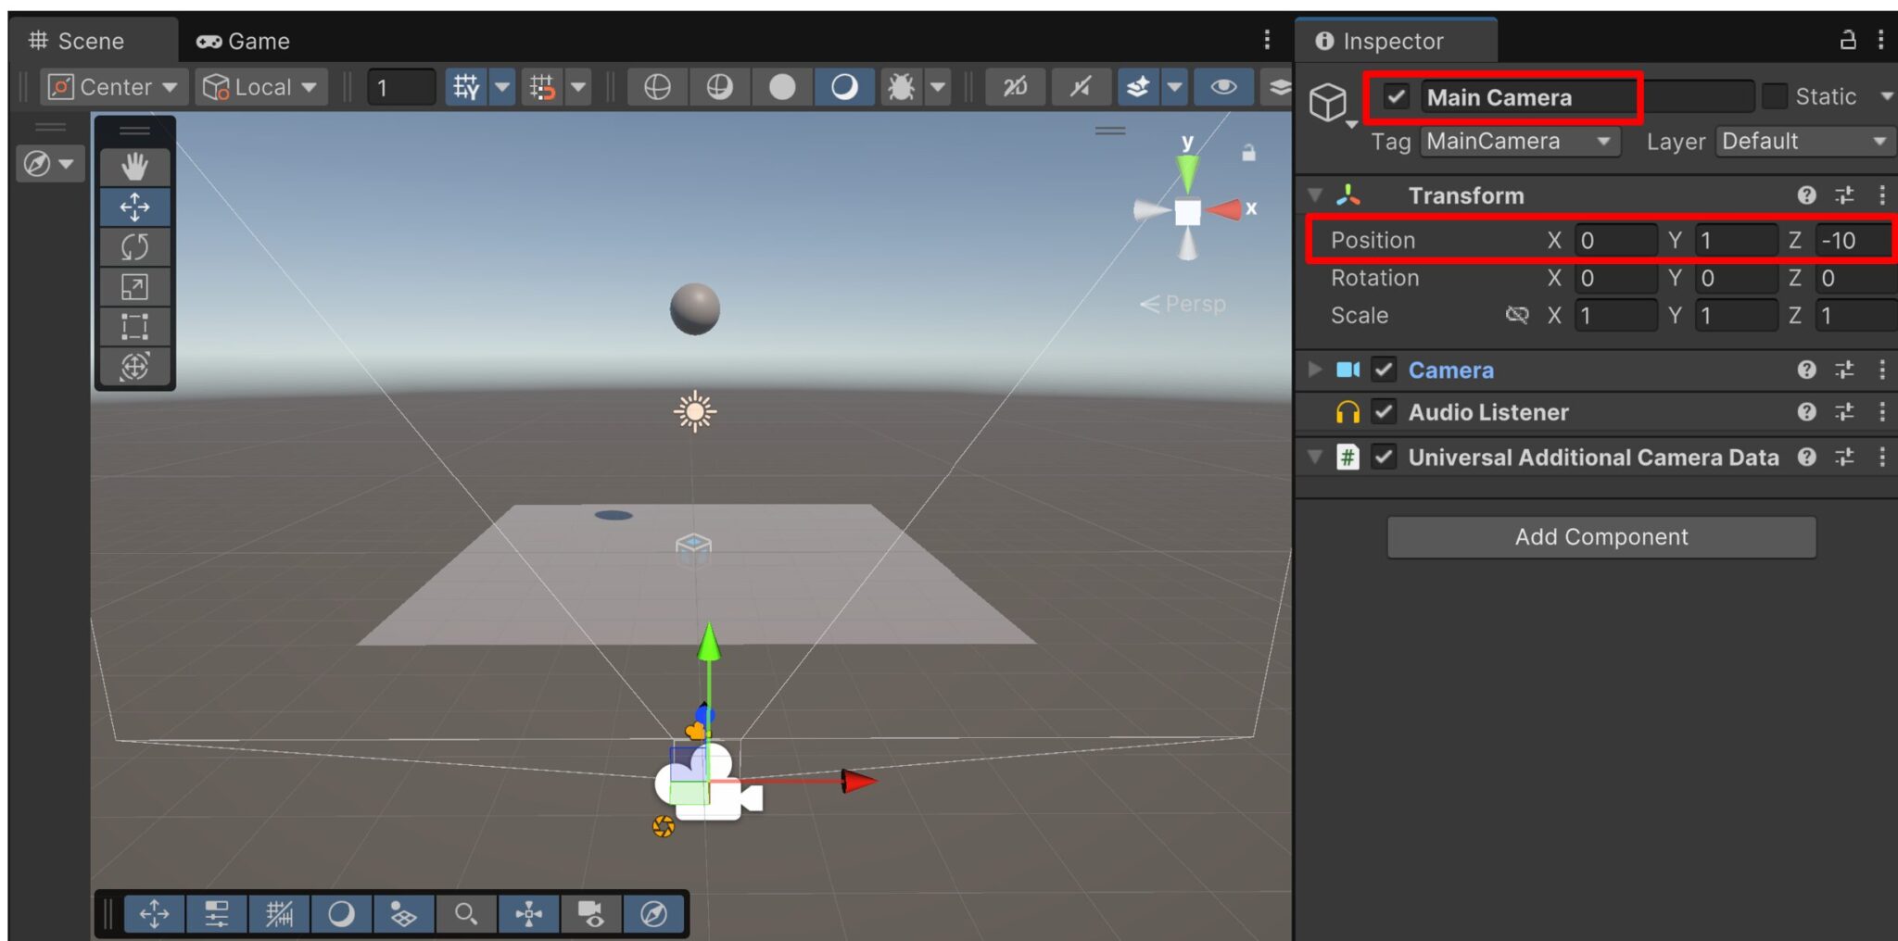Open the Tag dropdown showing MainCamera
This screenshot has width=1898, height=941.
(1520, 141)
